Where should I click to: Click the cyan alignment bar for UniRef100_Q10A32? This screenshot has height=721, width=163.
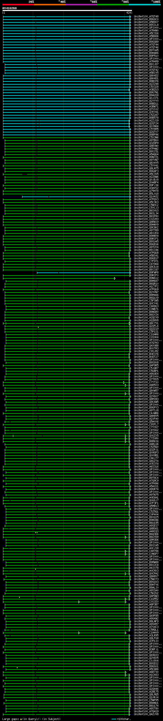77,197
